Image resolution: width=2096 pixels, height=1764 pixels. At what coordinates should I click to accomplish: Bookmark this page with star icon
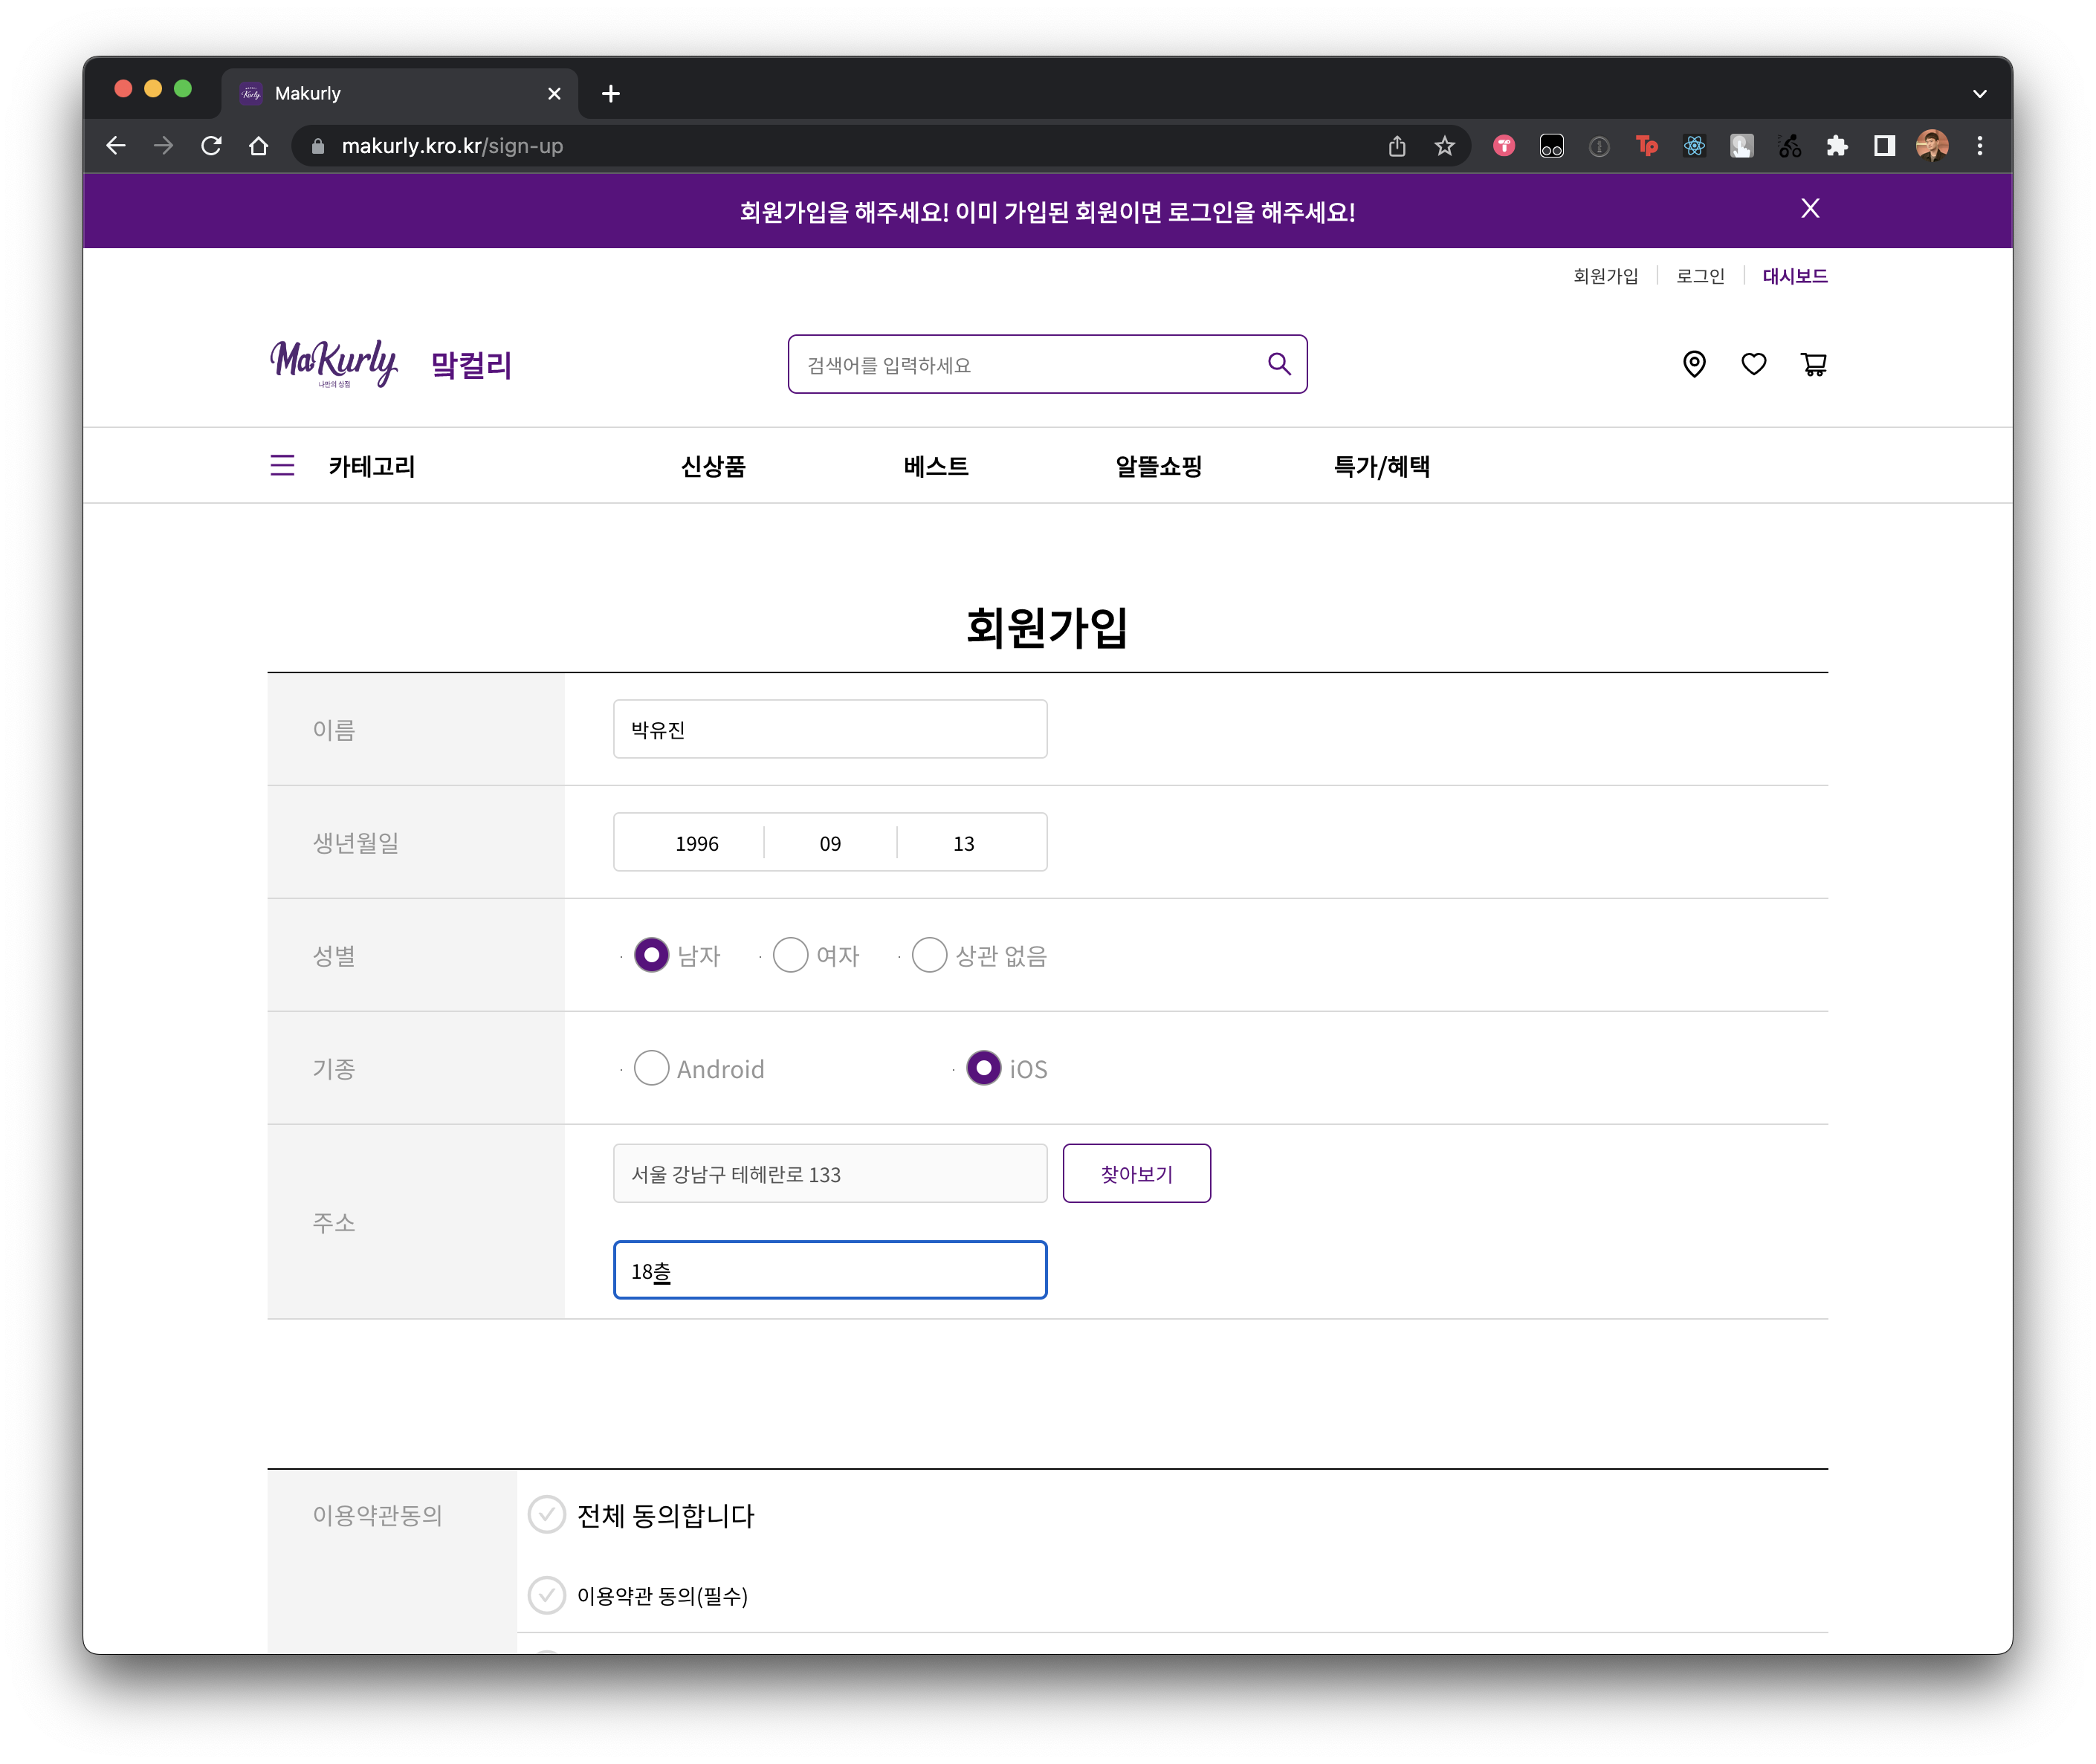click(x=1443, y=146)
